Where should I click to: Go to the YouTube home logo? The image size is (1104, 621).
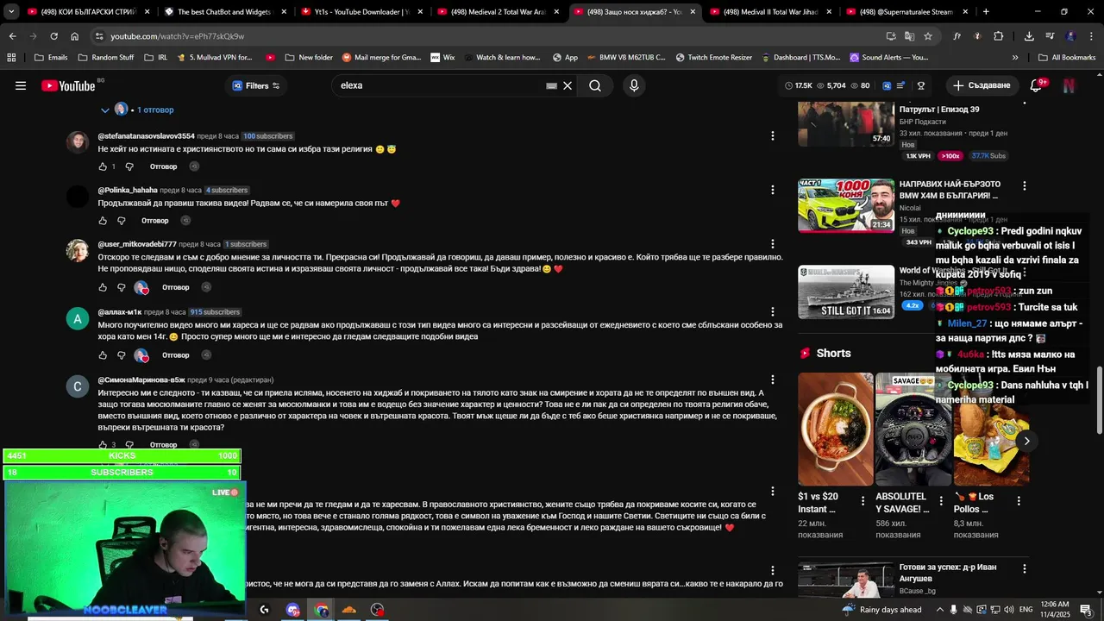68,85
